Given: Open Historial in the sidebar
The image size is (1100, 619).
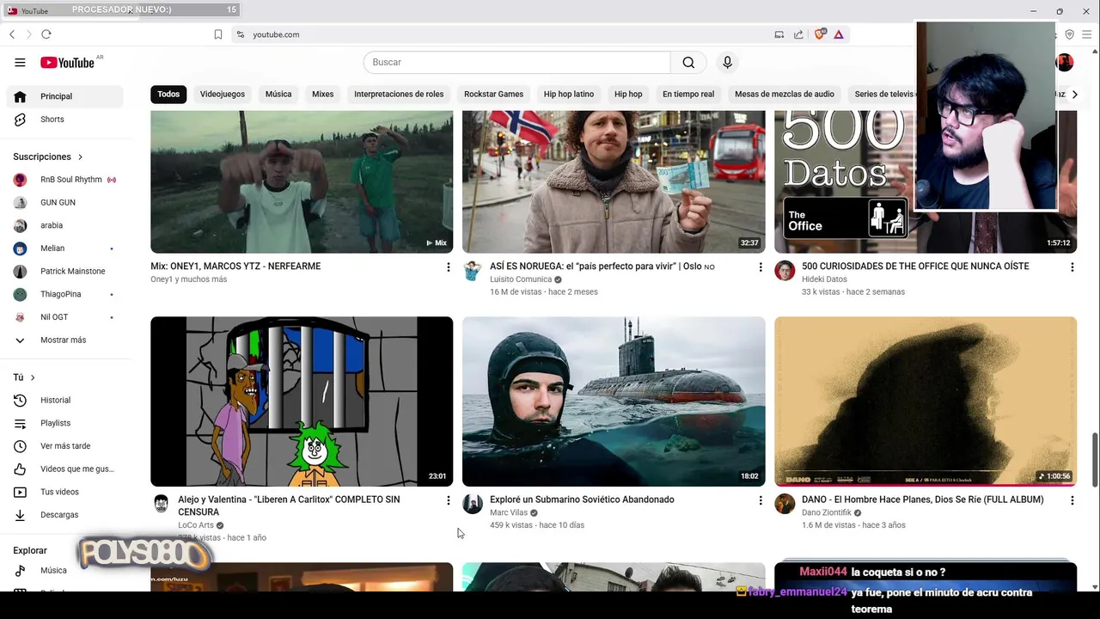Looking at the screenshot, I should click(64, 400).
